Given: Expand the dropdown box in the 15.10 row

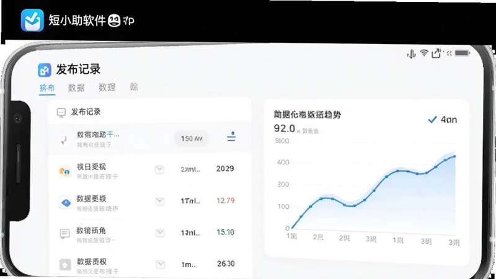Looking at the screenshot, I should click(x=161, y=233).
